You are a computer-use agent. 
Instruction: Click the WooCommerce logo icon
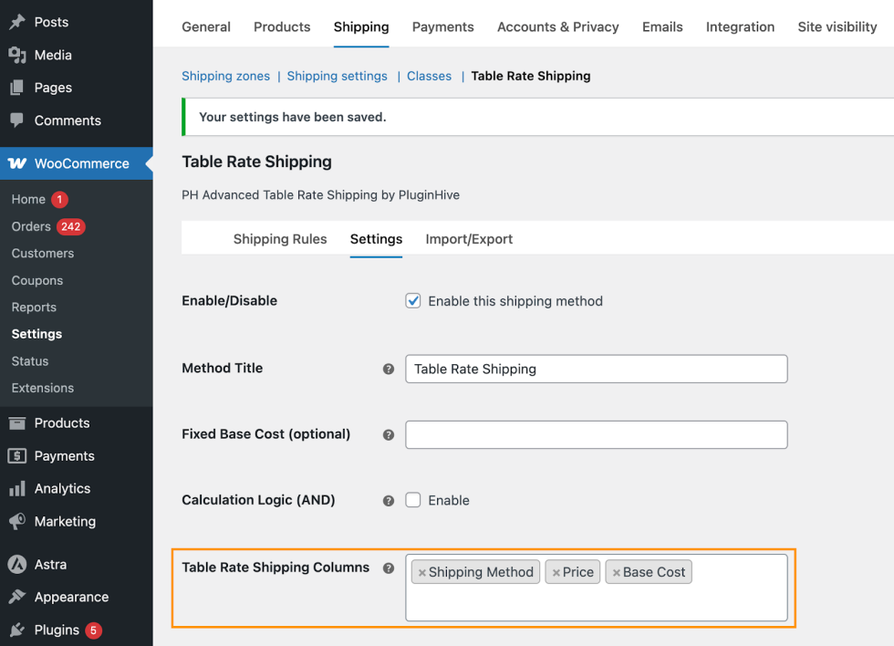16,163
